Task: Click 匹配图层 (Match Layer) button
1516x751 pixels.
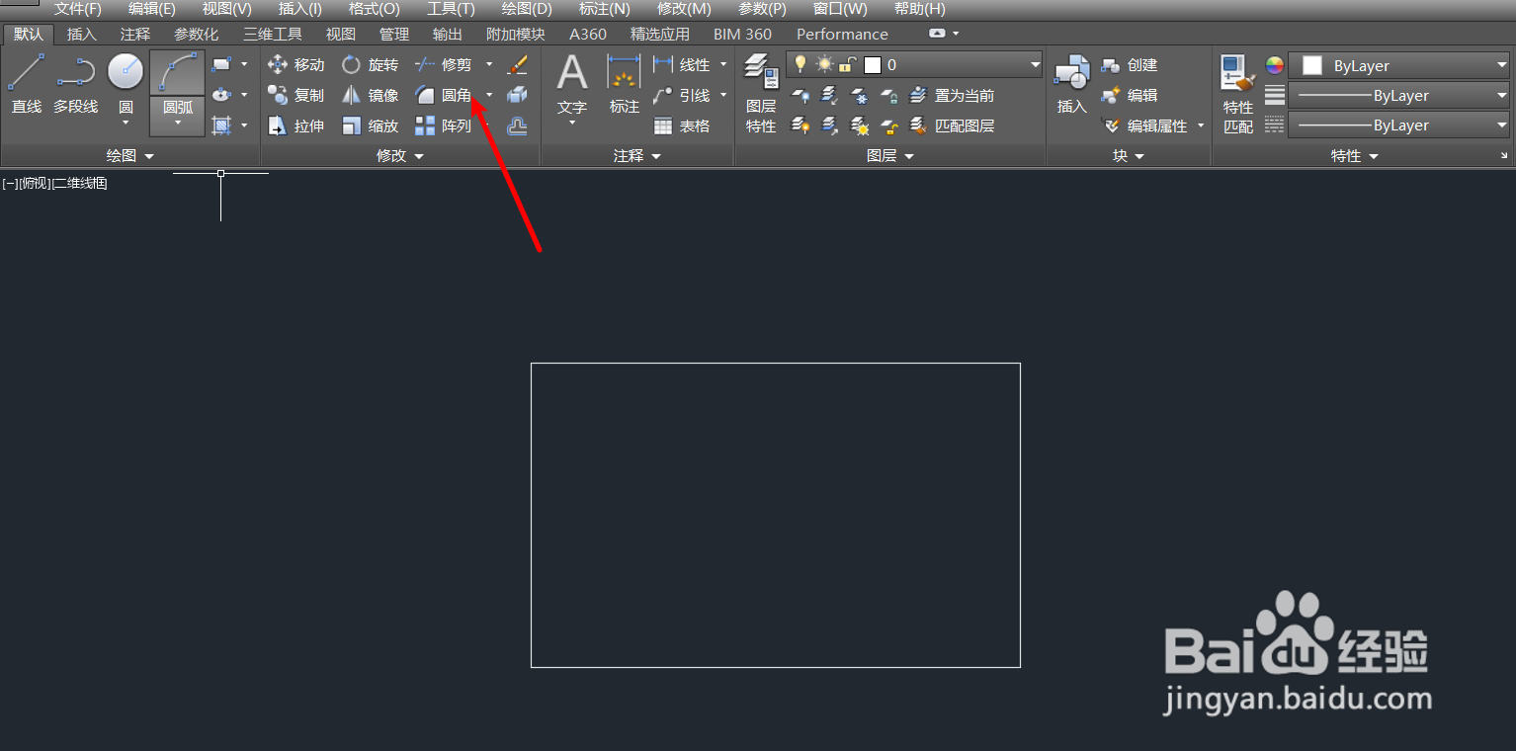Action: coord(952,126)
